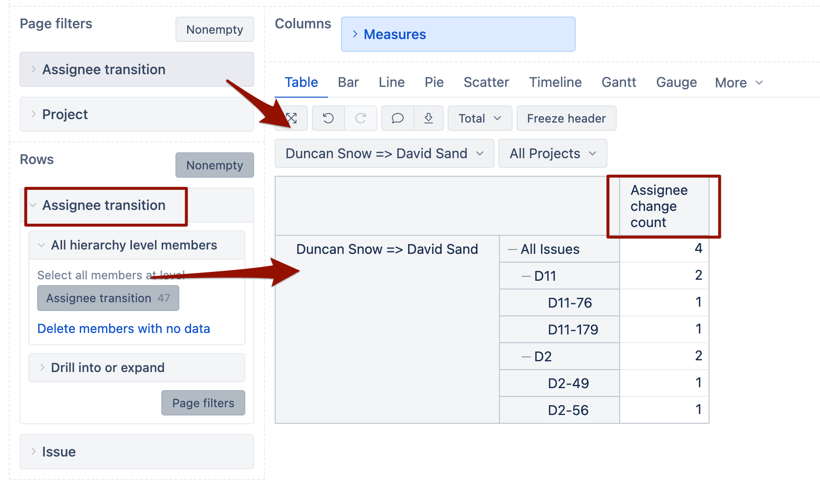Collapse the All Issues row
The height and width of the screenshot is (498, 820).
click(513, 249)
